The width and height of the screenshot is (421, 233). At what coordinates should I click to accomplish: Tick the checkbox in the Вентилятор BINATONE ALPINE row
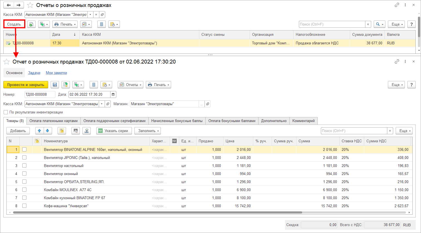click(x=24, y=150)
